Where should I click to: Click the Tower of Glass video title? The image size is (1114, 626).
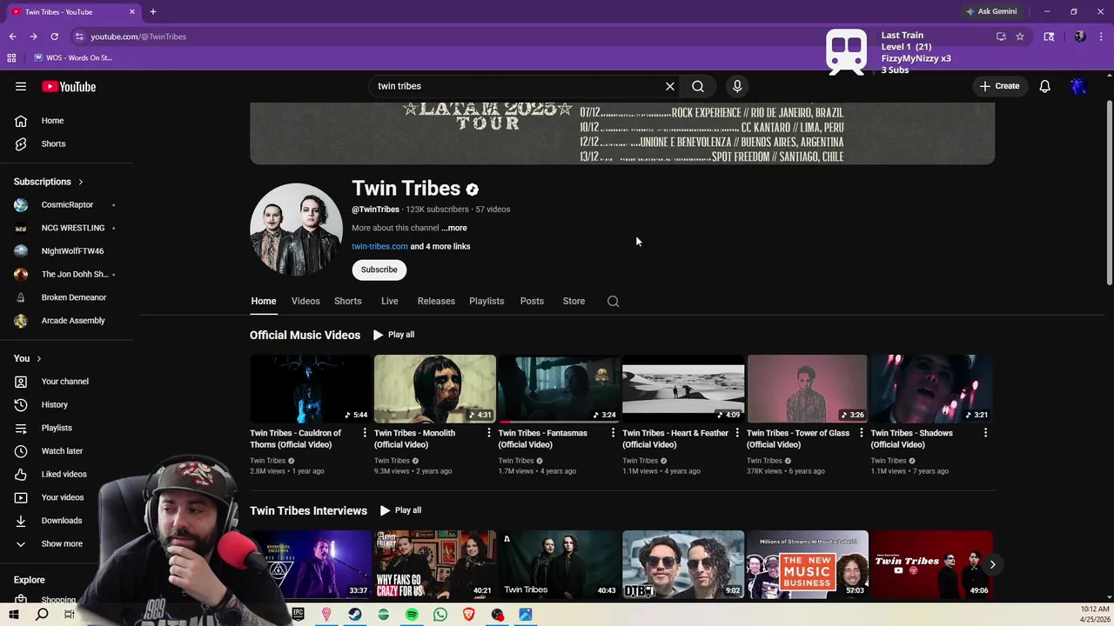(798, 438)
